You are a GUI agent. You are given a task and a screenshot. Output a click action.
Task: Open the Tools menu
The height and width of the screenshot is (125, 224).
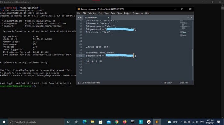[x=120, y=13]
